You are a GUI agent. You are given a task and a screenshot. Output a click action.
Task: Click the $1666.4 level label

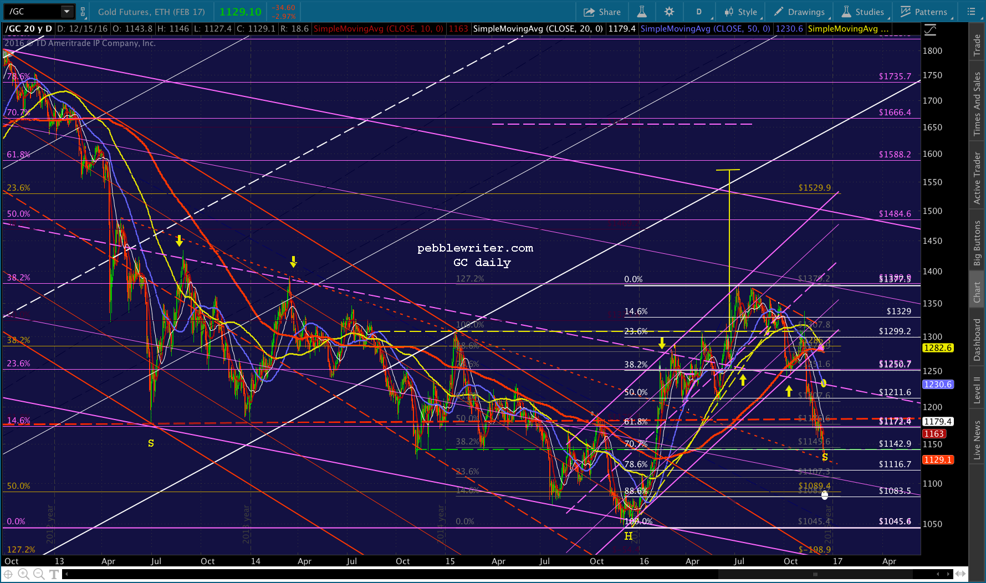895,112
